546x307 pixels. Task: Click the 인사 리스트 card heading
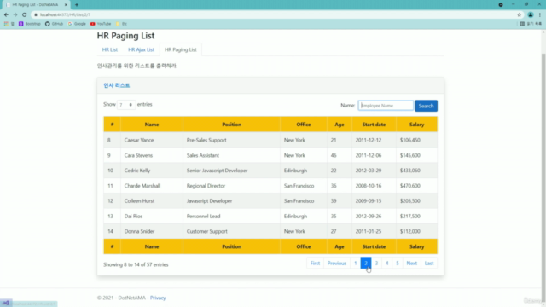(117, 85)
